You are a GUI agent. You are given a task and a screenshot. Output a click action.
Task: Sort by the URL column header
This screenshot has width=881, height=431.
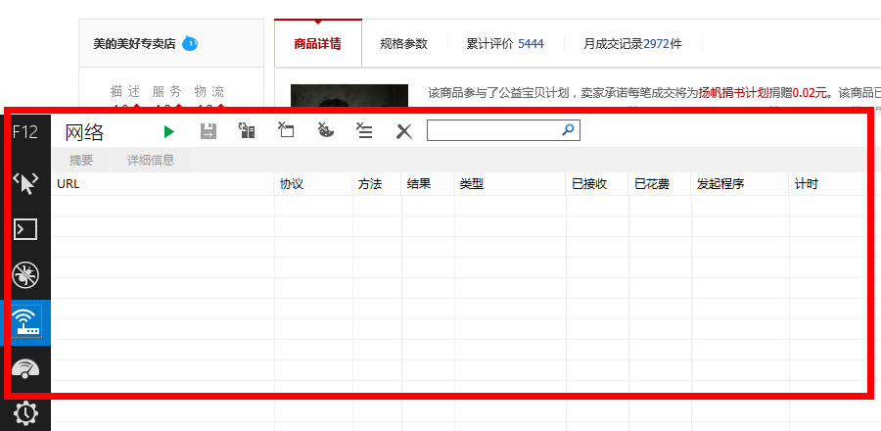pos(68,184)
